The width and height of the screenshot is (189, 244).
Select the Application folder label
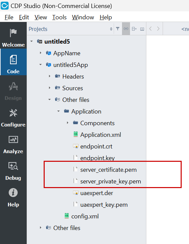point(86,112)
